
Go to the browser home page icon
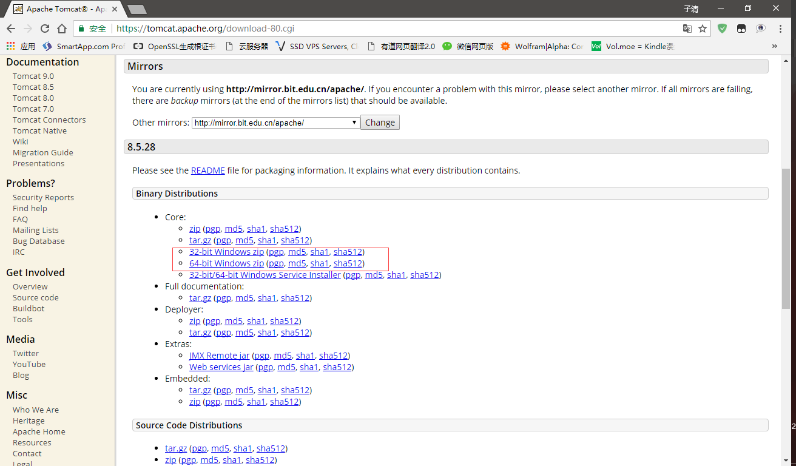pos(62,29)
